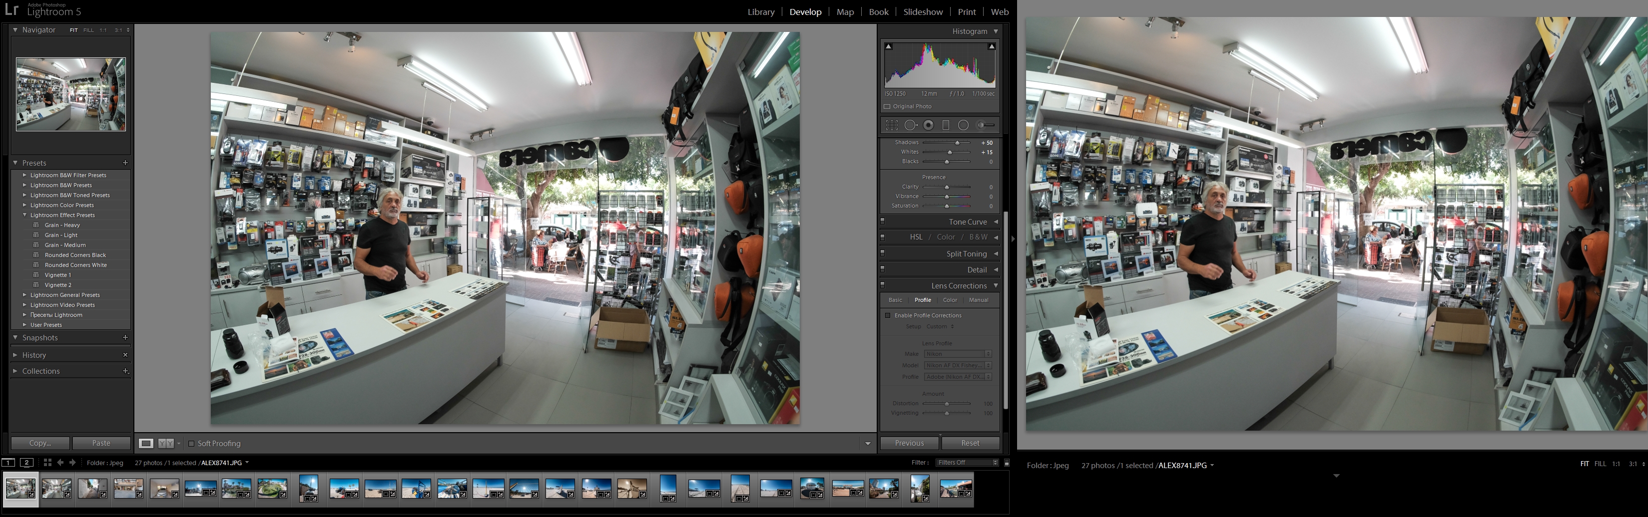Click the filter lock switch icon
This screenshot has width=1648, height=517.
1006,463
